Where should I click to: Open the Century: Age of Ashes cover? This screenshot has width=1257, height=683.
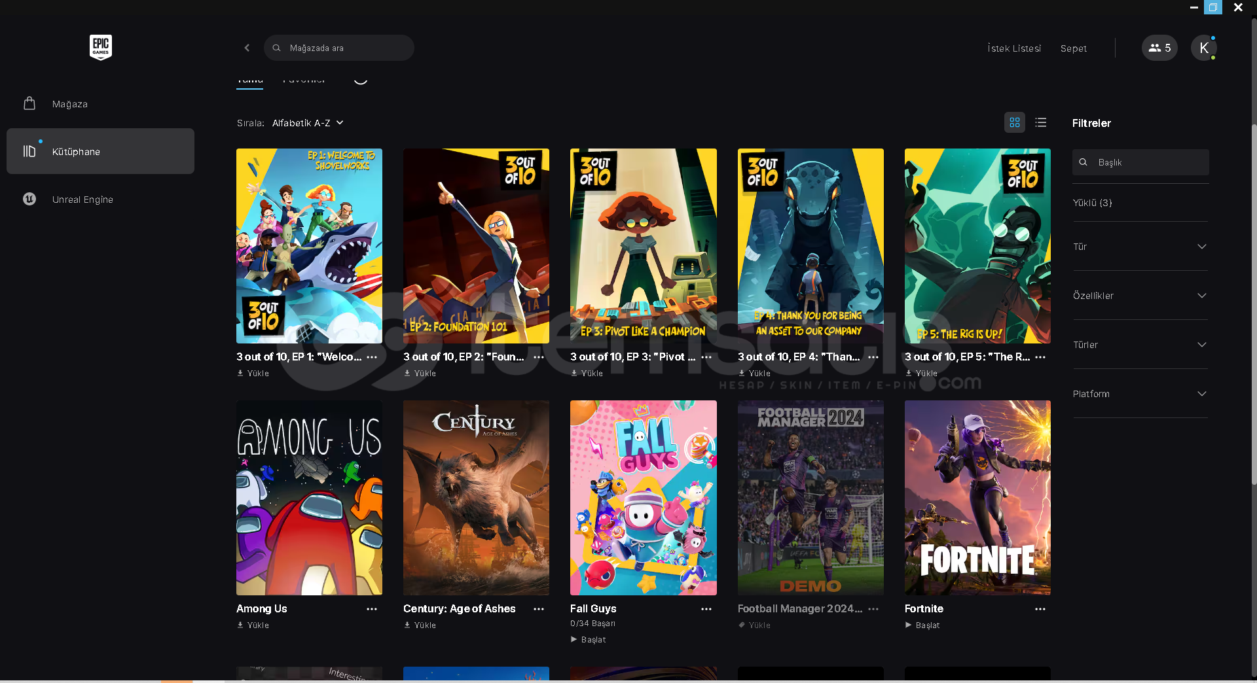coord(476,498)
